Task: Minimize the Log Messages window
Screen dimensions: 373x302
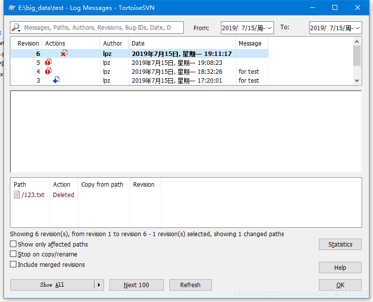Action: pyautogui.click(x=313, y=7)
